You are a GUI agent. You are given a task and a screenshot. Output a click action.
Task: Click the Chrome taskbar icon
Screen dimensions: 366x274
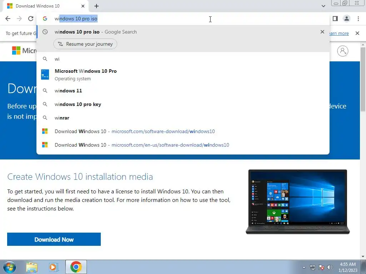pyautogui.click(x=76, y=267)
